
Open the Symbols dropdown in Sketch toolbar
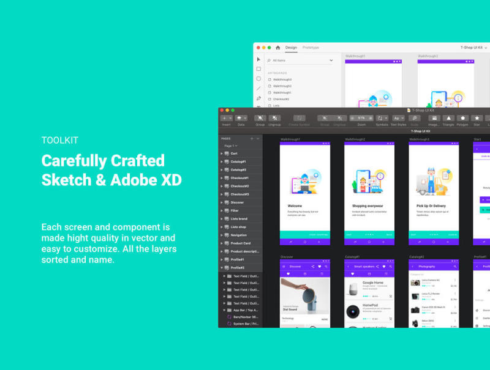tap(382, 118)
